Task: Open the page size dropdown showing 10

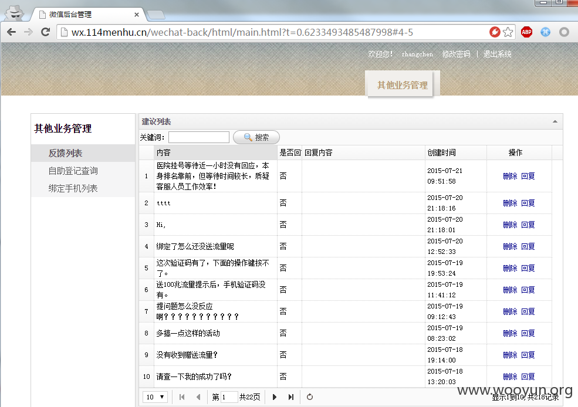Action: point(155,397)
